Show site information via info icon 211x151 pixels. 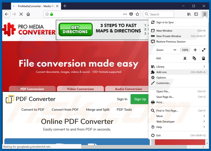47,14
